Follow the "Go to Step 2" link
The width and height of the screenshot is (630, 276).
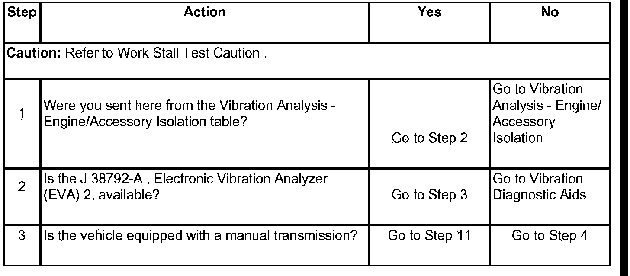(x=429, y=138)
